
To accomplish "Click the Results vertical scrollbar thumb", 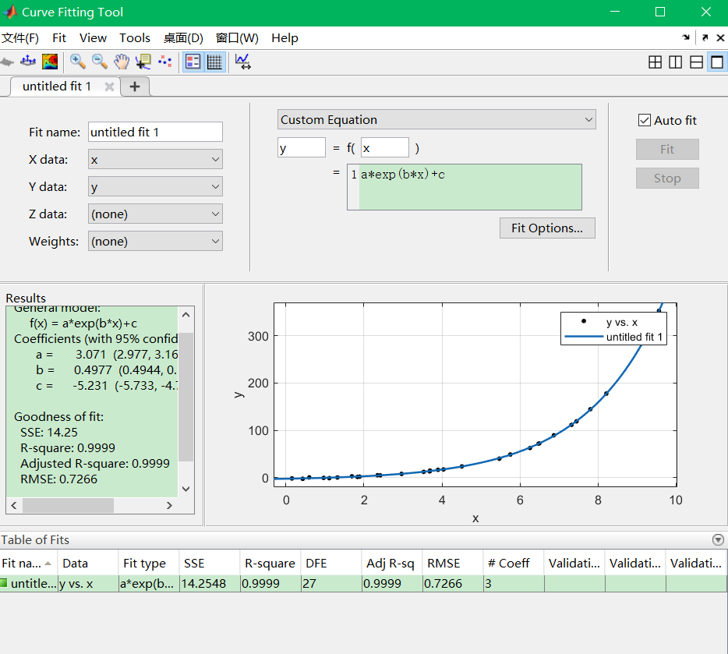I will tap(186, 397).
